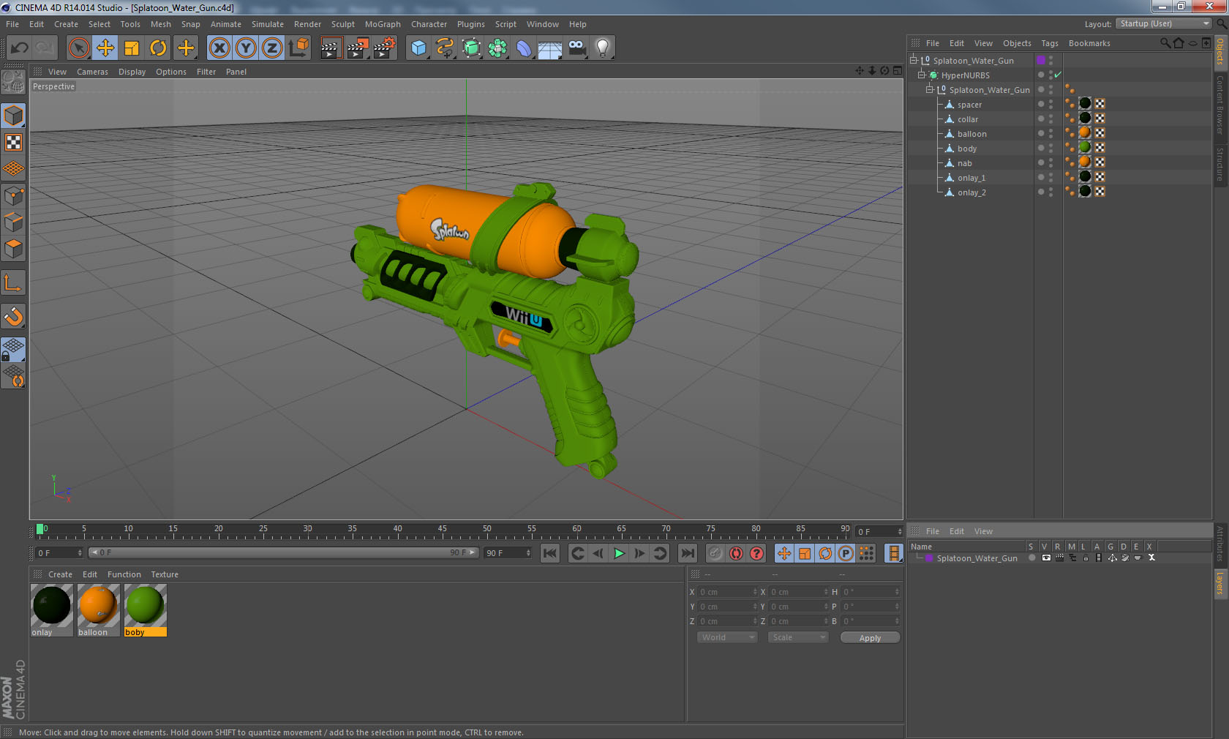
Task: Toggle Z axis lock
Action: 272,48
